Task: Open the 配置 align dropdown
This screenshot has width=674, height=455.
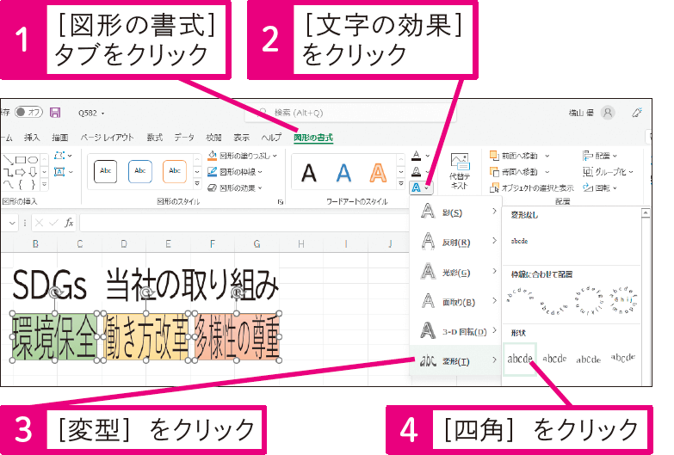Action: (600, 156)
